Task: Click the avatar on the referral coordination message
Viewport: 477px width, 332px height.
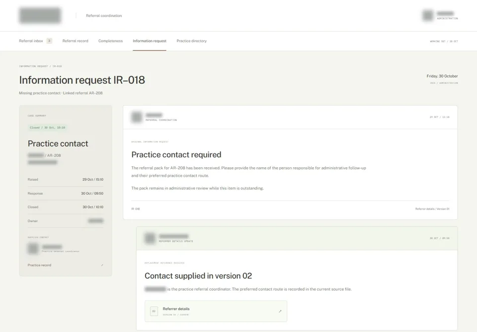Action: pyautogui.click(x=137, y=117)
